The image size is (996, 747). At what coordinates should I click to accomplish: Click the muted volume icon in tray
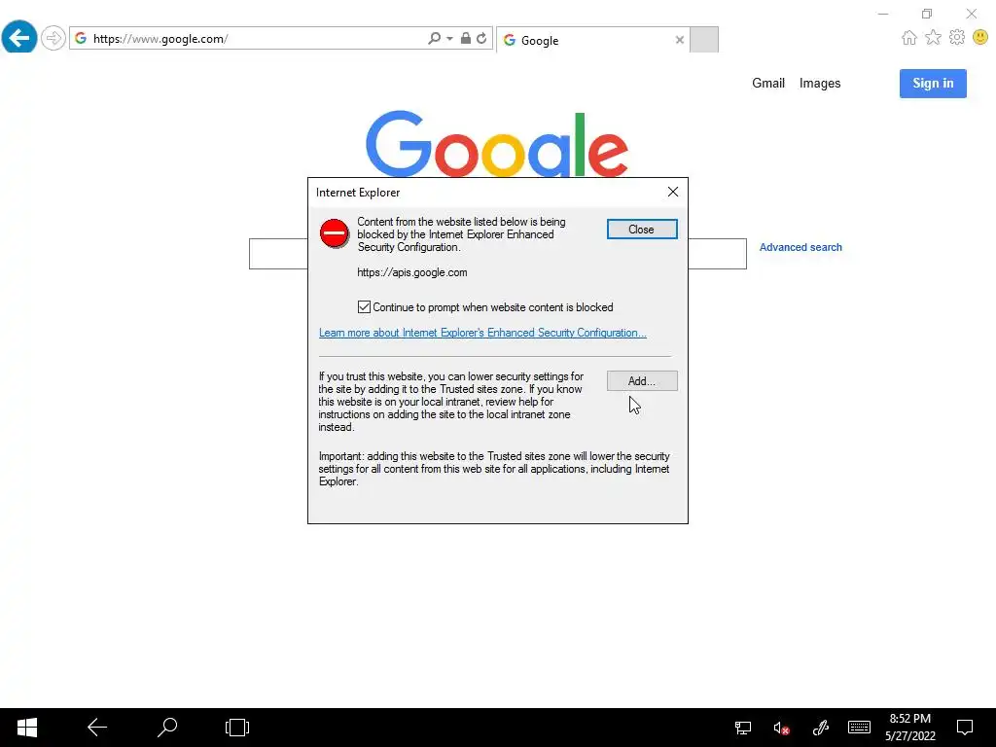point(781,728)
